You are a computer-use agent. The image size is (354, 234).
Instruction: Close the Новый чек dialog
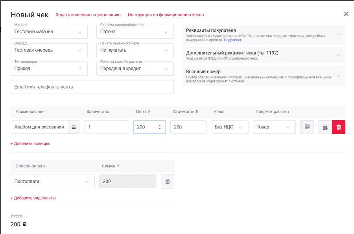pos(346,14)
